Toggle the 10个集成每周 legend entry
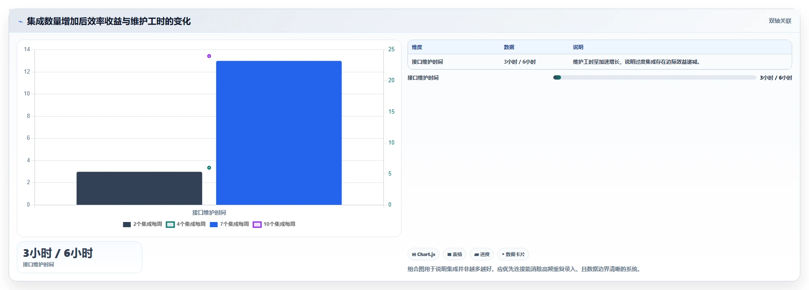The width and height of the screenshot is (809, 290). point(274,224)
